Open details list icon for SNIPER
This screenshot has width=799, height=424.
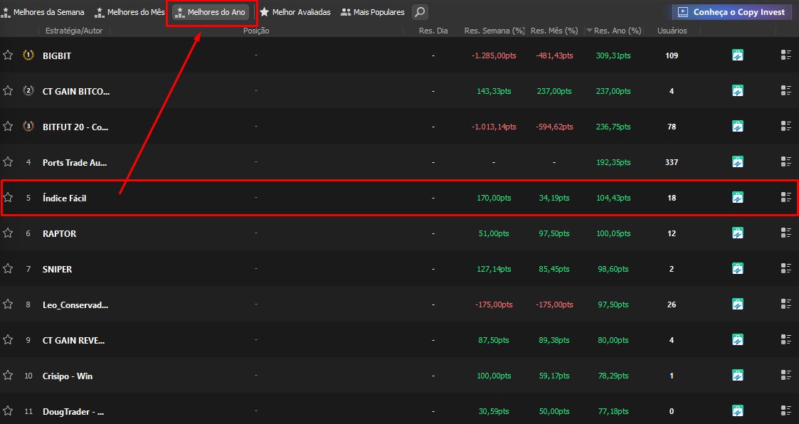(785, 268)
